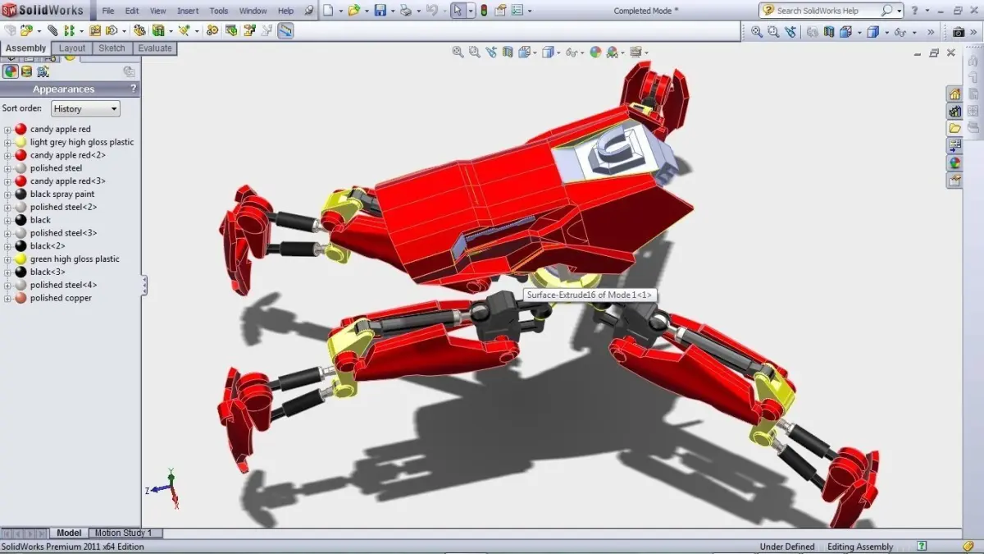Viewport: 984px width, 554px height.
Task: Expand the light grey high gloss plastic node
Action: click(7, 143)
